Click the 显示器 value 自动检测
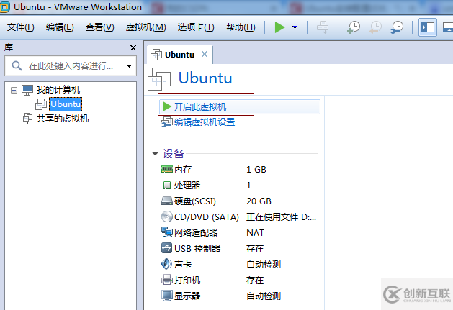453x310 pixels. point(264,296)
